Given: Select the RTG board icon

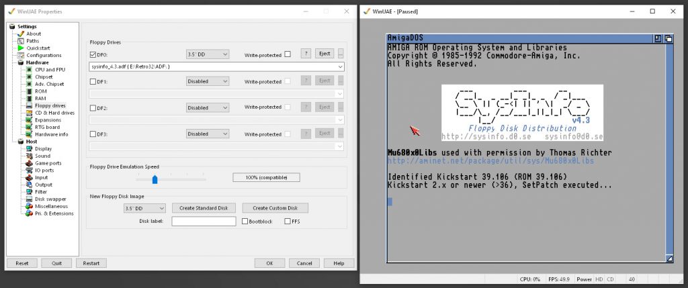Looking at the screenshot, I should (x=29, y=127).
